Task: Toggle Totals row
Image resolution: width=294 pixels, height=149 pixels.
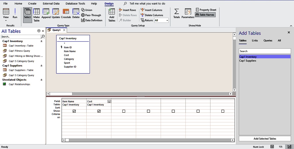Action: (x=177, y=13)
